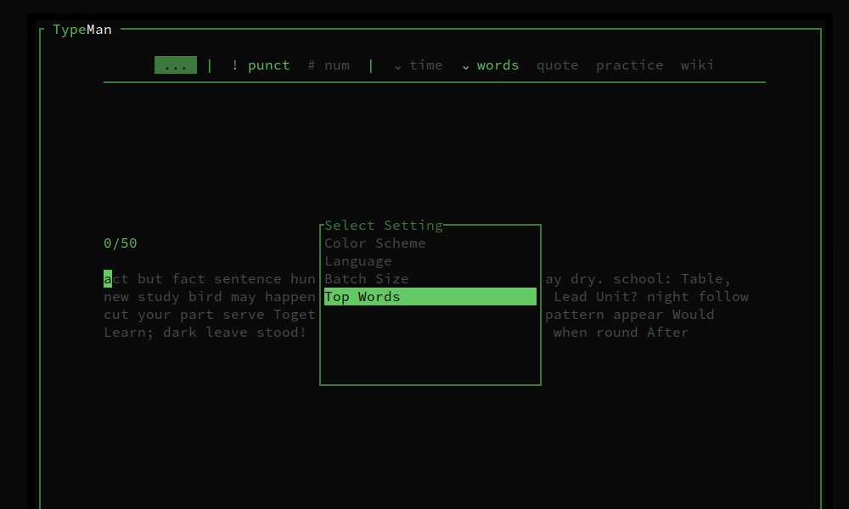
Task: Open the settings ellipsis menu
Action: click(175, 64)
